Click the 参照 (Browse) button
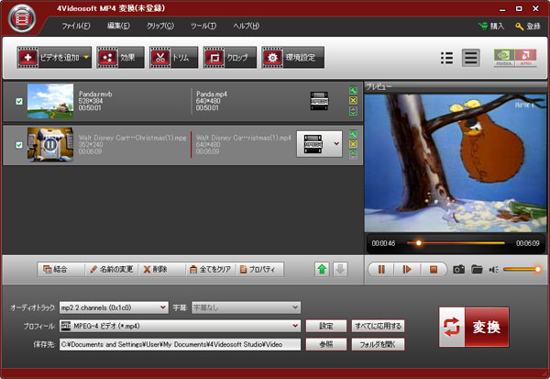 [x=326, y=344]
